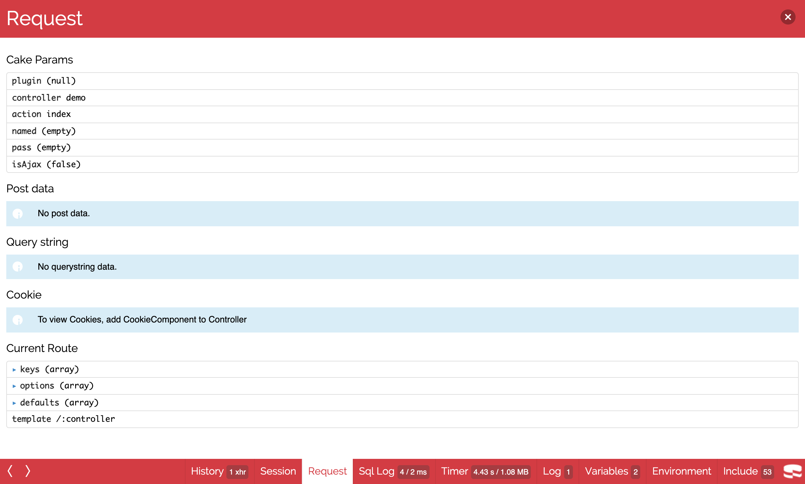This screenshot has height=484, width=805.
Task: Click the Cookie heading
Action: click(x=24, y=295)
